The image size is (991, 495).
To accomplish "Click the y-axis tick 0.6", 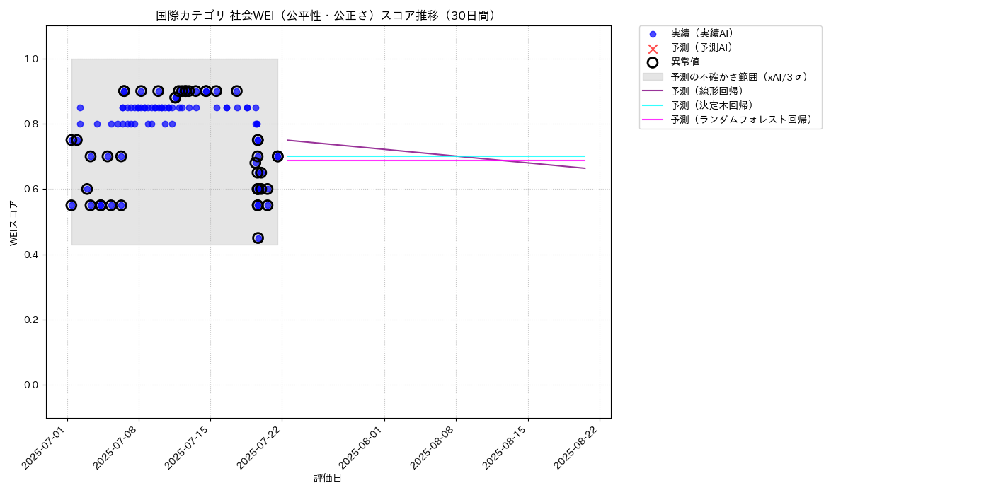I will coord(33,189).
